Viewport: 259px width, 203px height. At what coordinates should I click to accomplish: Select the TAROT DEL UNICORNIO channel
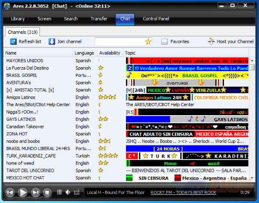pos(30,171)
